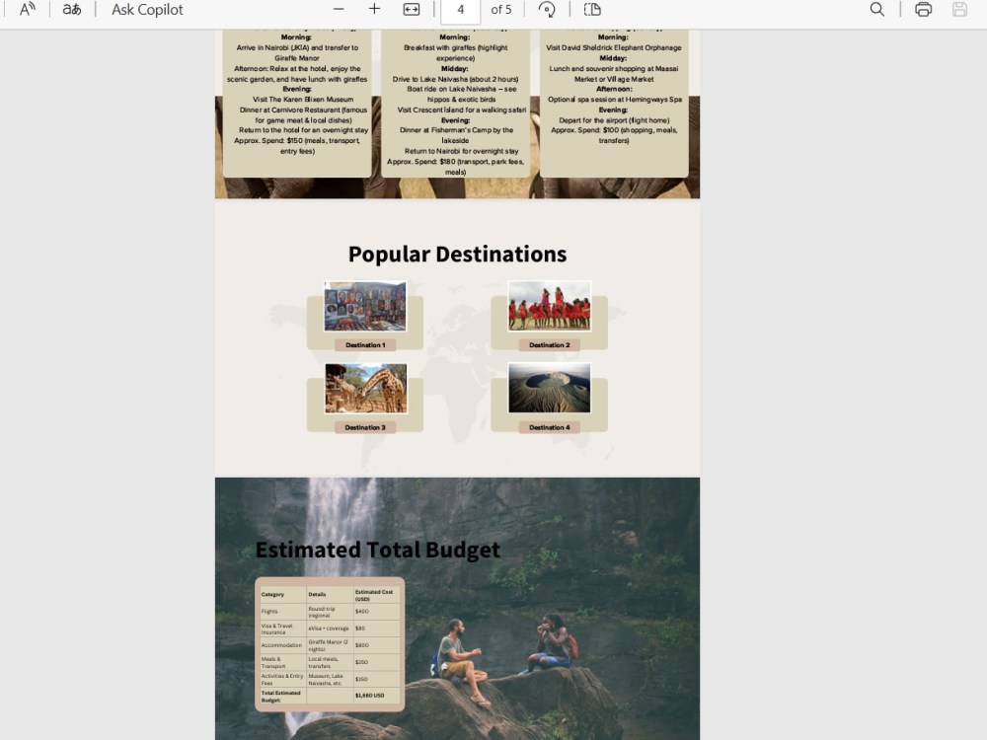Print the document via printer icon

pos(924,10)
